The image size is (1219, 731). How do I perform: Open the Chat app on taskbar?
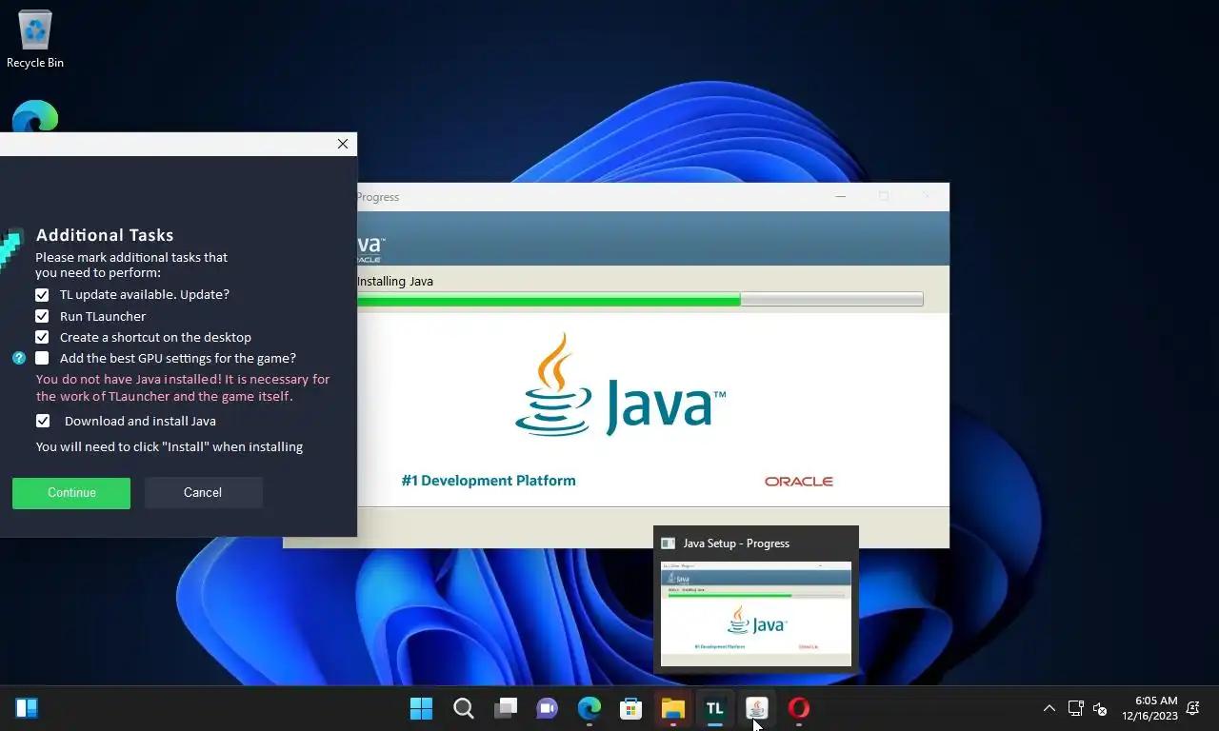point(548,708)
